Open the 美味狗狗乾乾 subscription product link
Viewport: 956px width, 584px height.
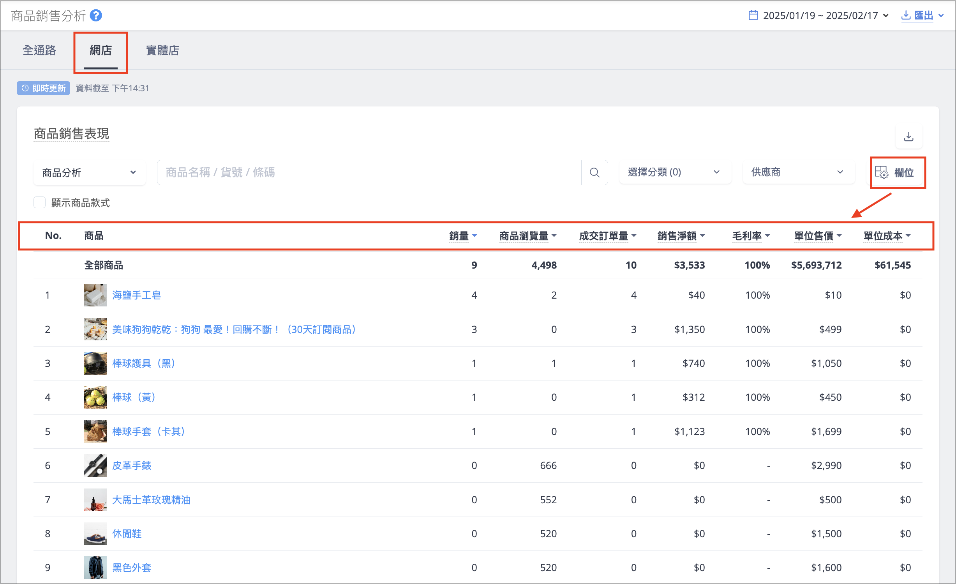235,329
